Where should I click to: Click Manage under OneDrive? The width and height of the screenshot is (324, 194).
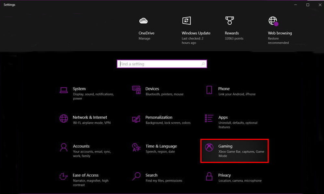point(145,38)
